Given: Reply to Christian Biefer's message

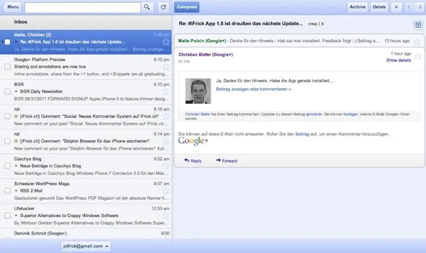Looking at the screenshot, I should pos(193,161).
